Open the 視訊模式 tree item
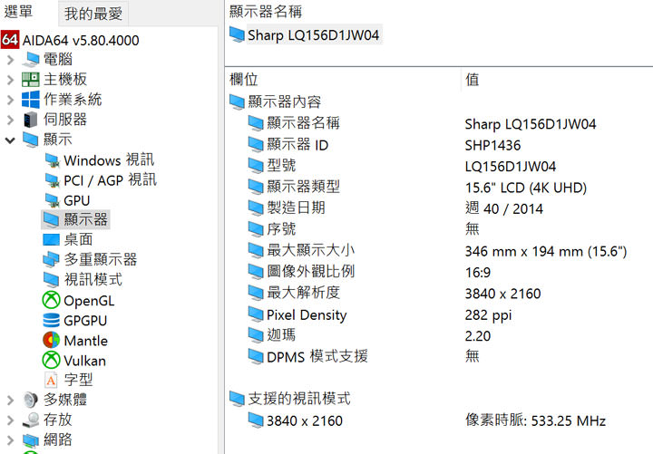The width and height of the screenshot is (653, 454). click(94, 279)
